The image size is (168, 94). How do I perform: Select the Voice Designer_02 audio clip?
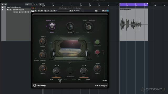[134, 25]
